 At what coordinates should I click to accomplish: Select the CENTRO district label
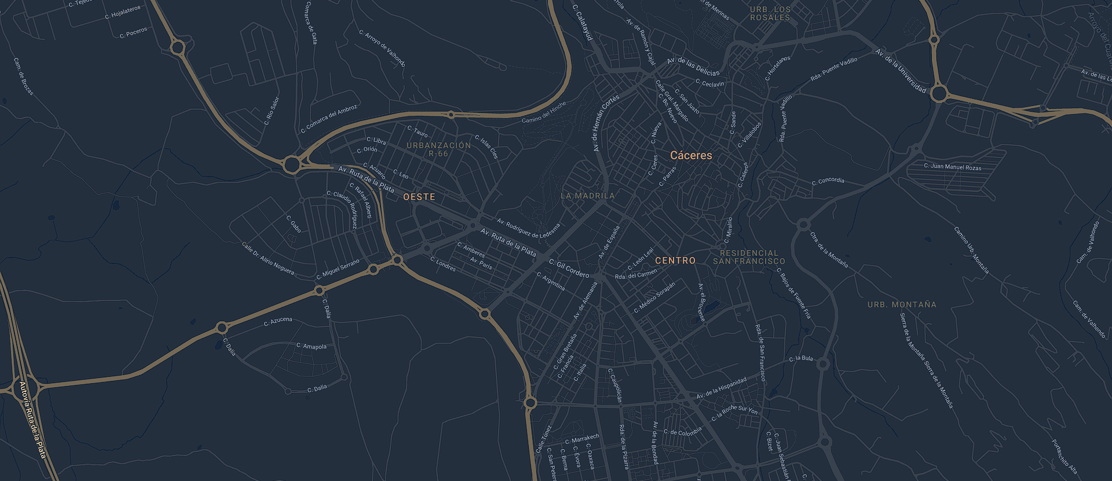tap(675, 261)
